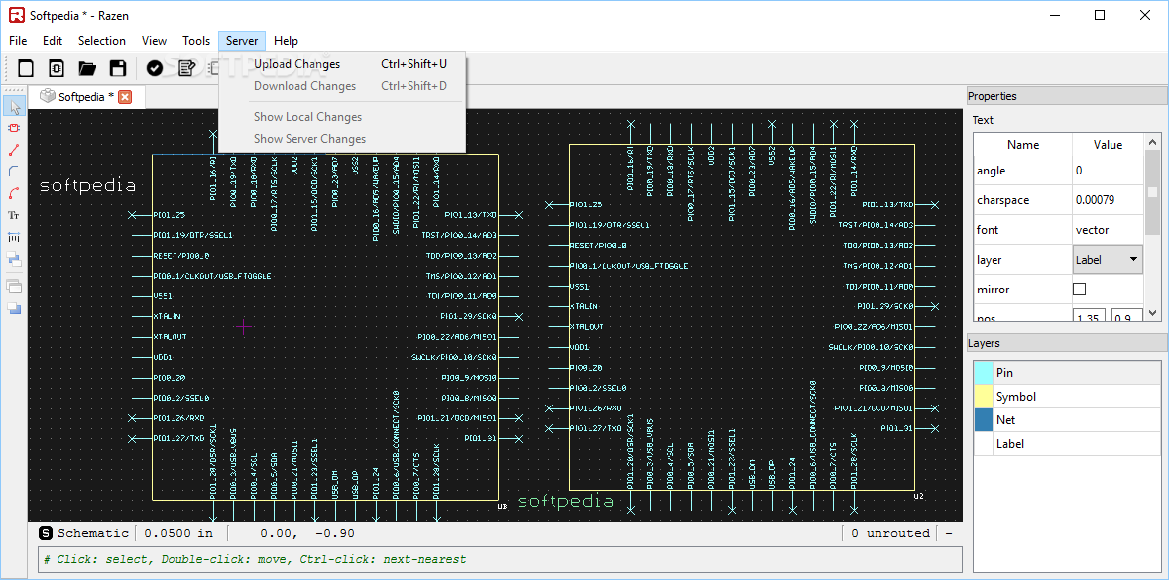Select the blue overlapping squares group tool

click(x=14, y=259)
